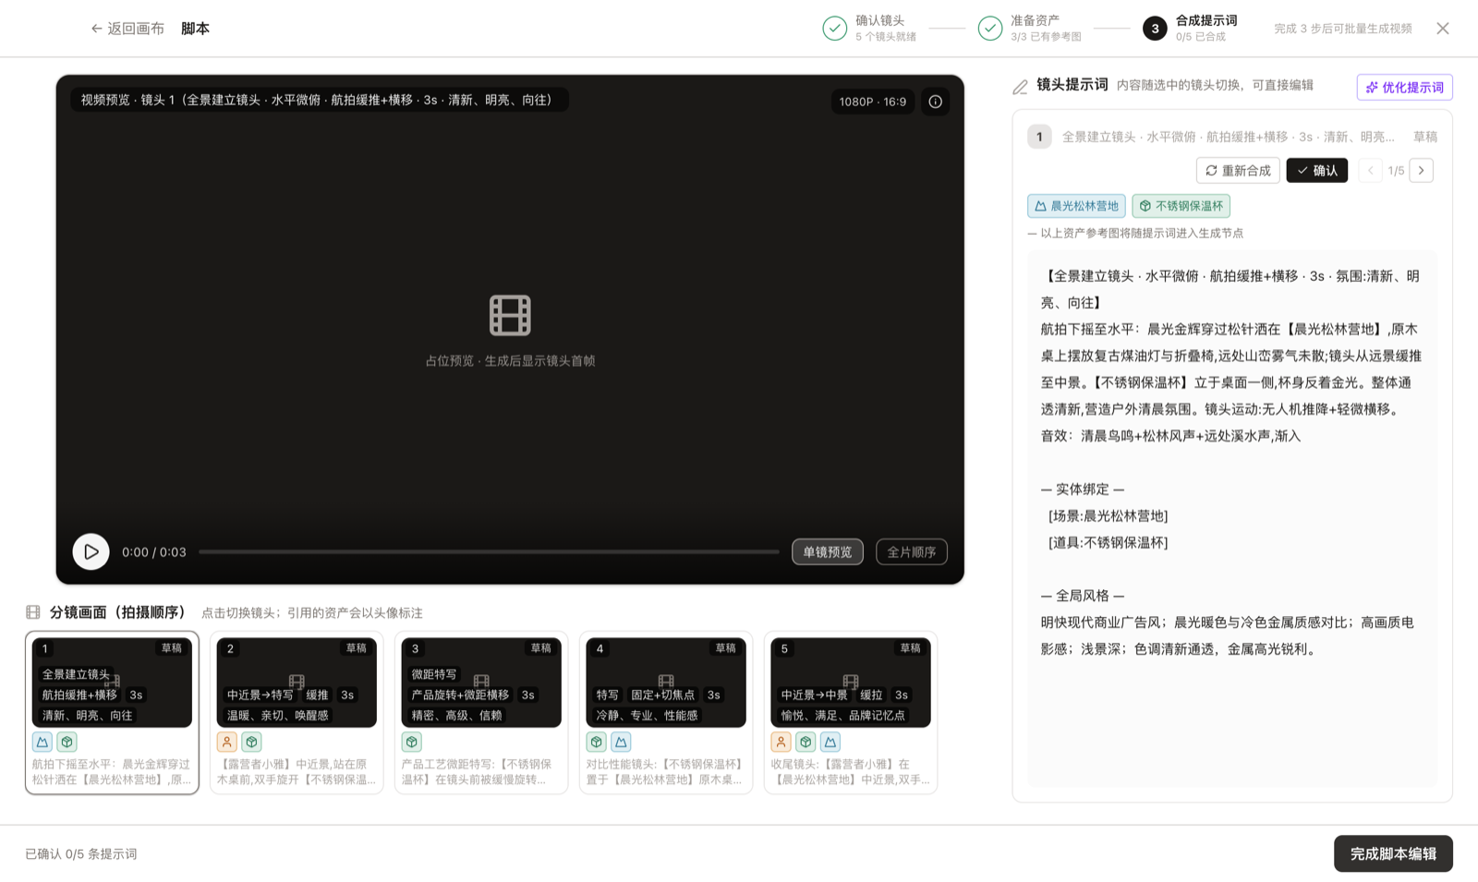Image resolution: width=1478 pixels, height=882 pixels.
Task: Click prop cube icon under shot 5 card
Action: point(806,742)
